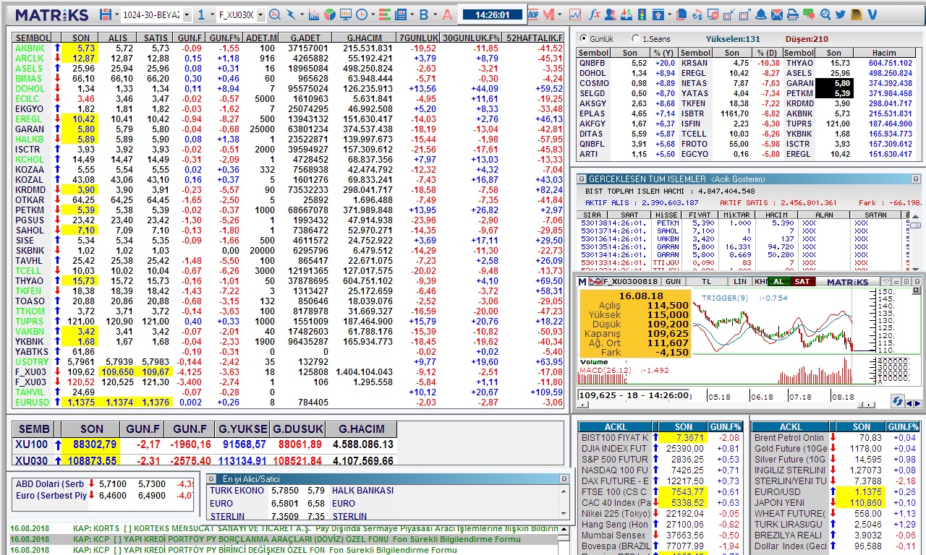Open the line chart icon
This screenshot has height=555, width=926.
click(575, 14)
